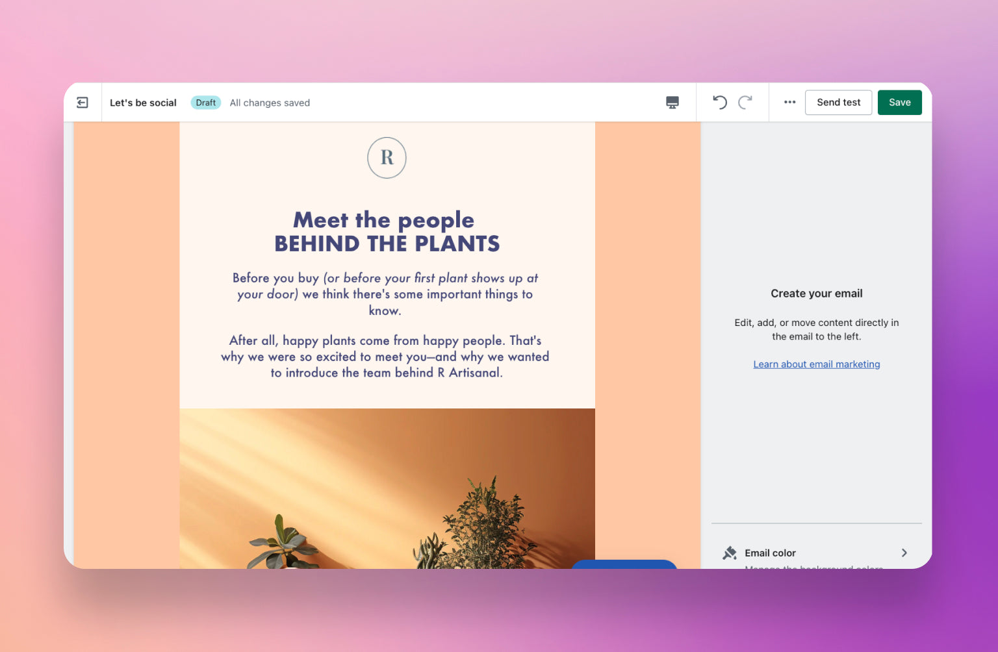Exit the email editor
The width and height of the screenshot is (998, 652).
click(83, 102)
